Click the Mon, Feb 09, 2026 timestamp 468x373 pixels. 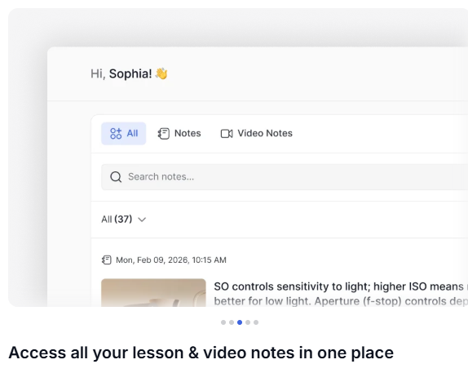pos(171,260)
